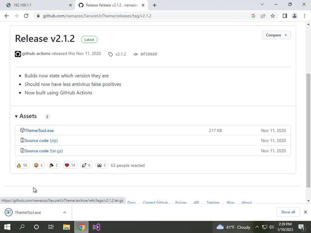Click the 217 KB file size text
The height and width of the screenshot is (233, 311).
point(215,130)
